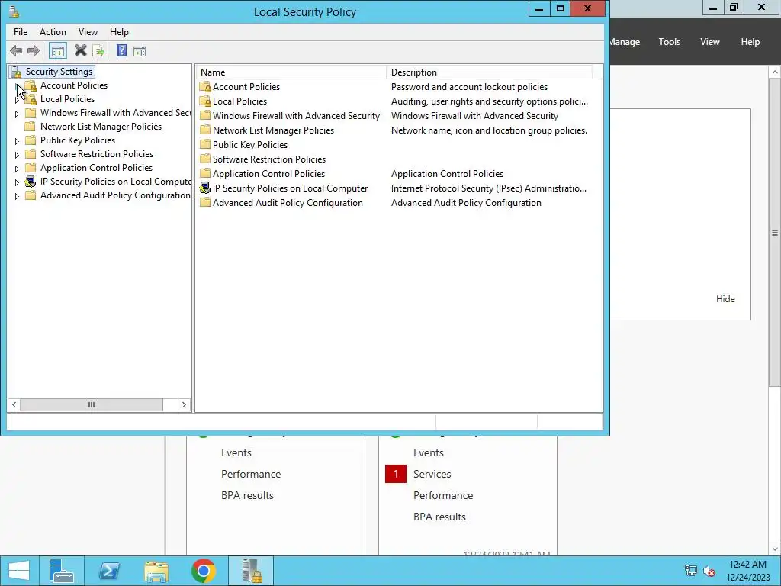
Task: Sort by Description column header
Action: tap(489, 72)
